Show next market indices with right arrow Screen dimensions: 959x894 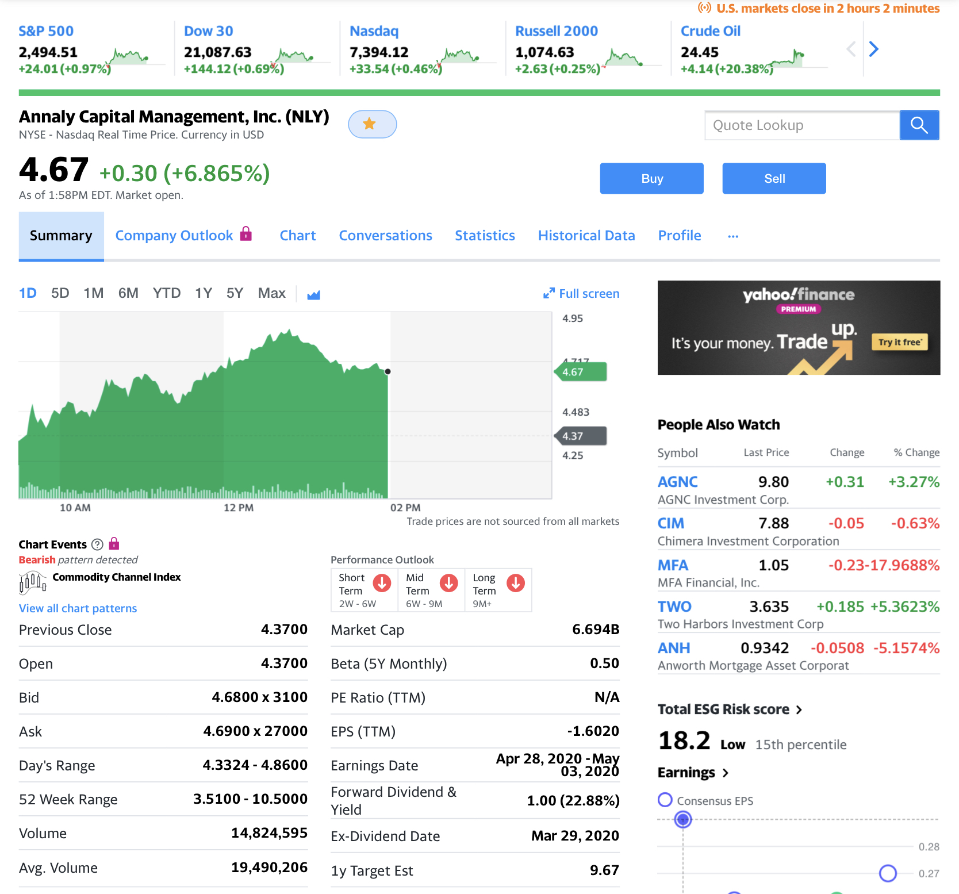click(x=874, y=49)
